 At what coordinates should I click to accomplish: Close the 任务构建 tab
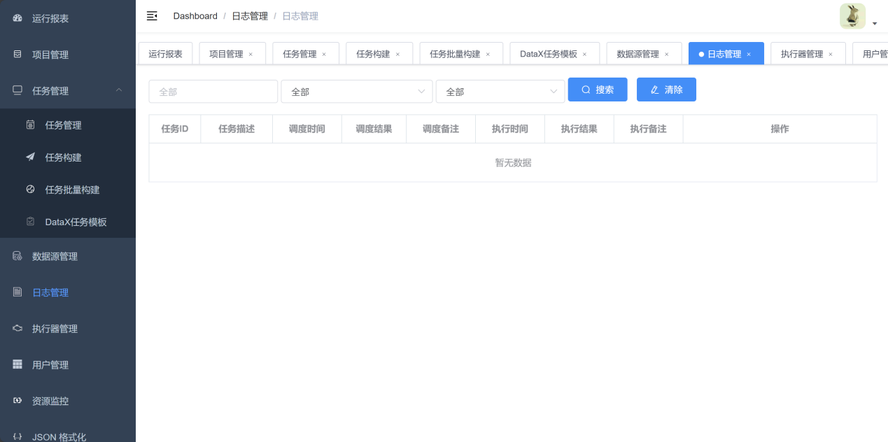click(x=398, y=55)
